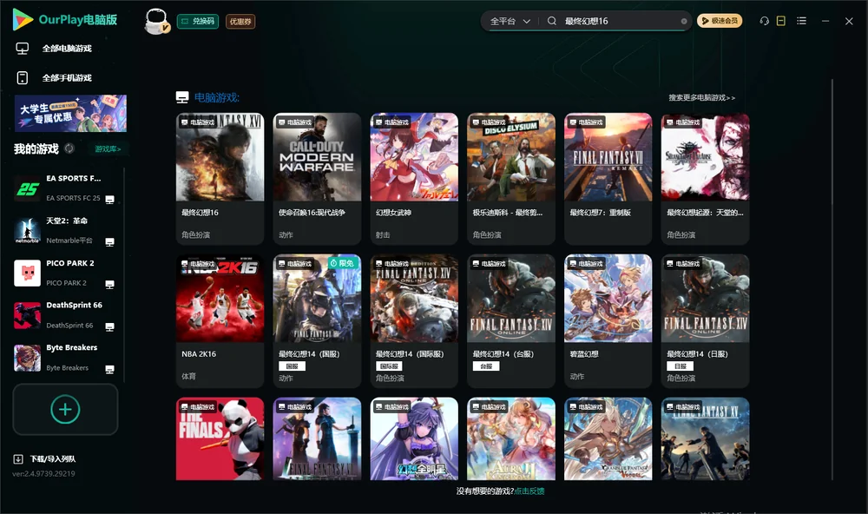Click the phone icon beside 全部手机游戏
868x514 pixels.
click(23, 78)
